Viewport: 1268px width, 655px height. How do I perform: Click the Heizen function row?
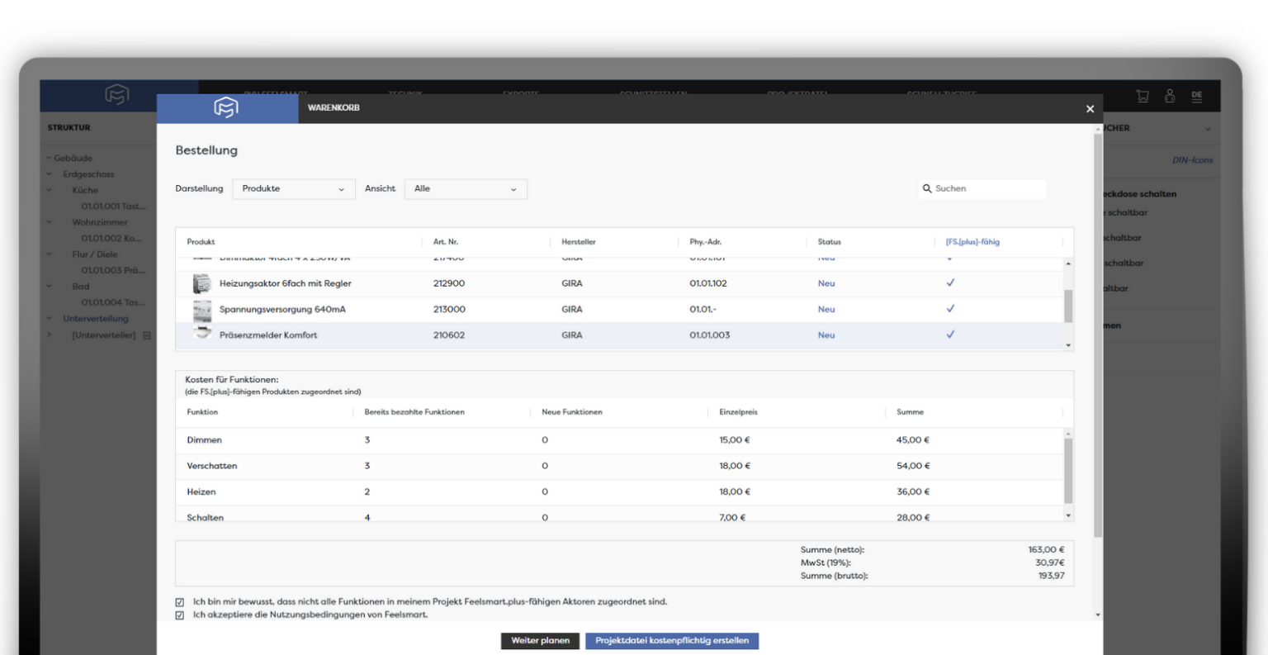coord(619,492)
